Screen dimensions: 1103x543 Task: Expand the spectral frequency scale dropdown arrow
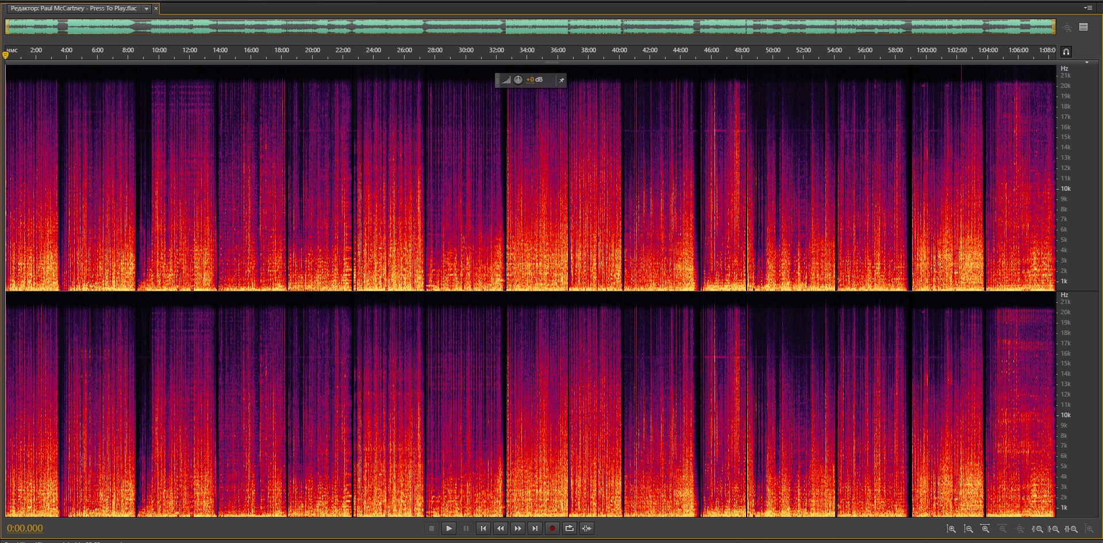pos(1086,63)
